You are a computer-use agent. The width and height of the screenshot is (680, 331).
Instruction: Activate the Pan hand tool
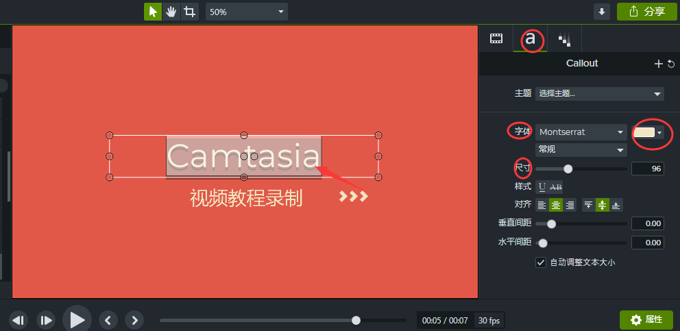[x=171, y=12]
